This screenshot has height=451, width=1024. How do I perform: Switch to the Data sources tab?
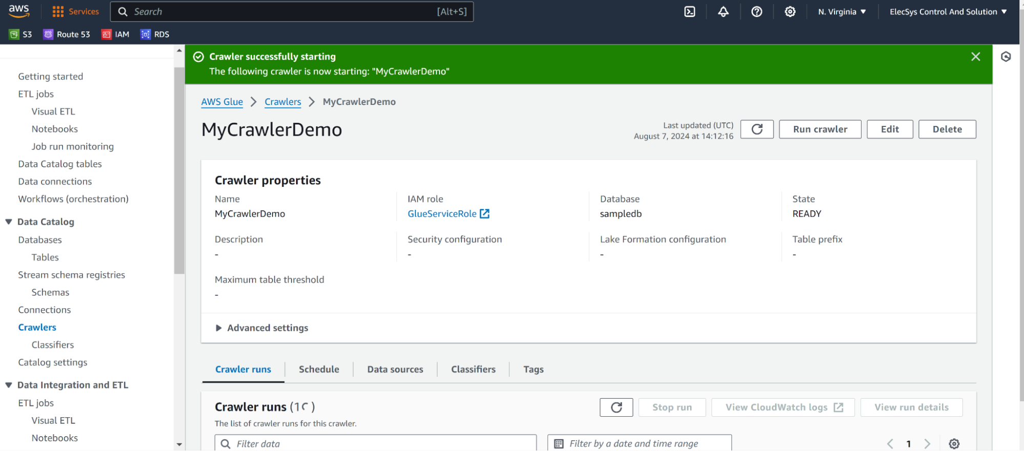coord(395,370)
